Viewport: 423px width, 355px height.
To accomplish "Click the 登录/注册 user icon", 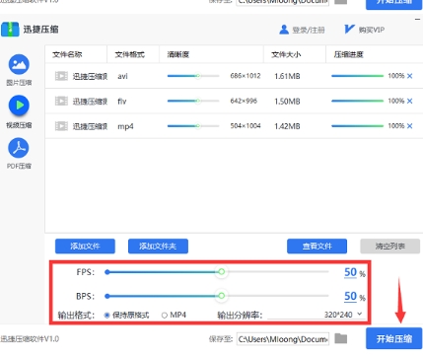I will [284, 30].
